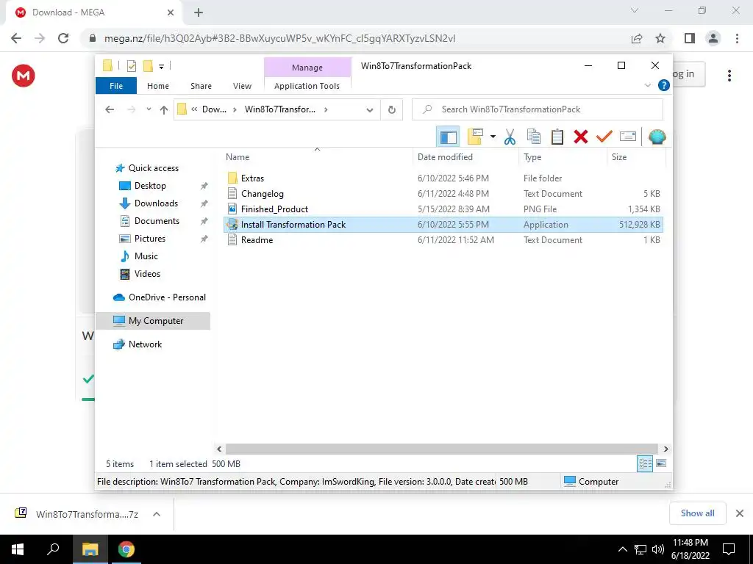Bookmark this page with the star icon

[x=660, y=38]
